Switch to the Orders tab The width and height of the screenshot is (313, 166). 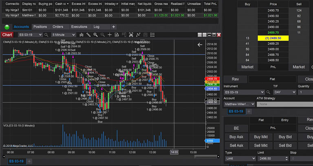point(58,27)
